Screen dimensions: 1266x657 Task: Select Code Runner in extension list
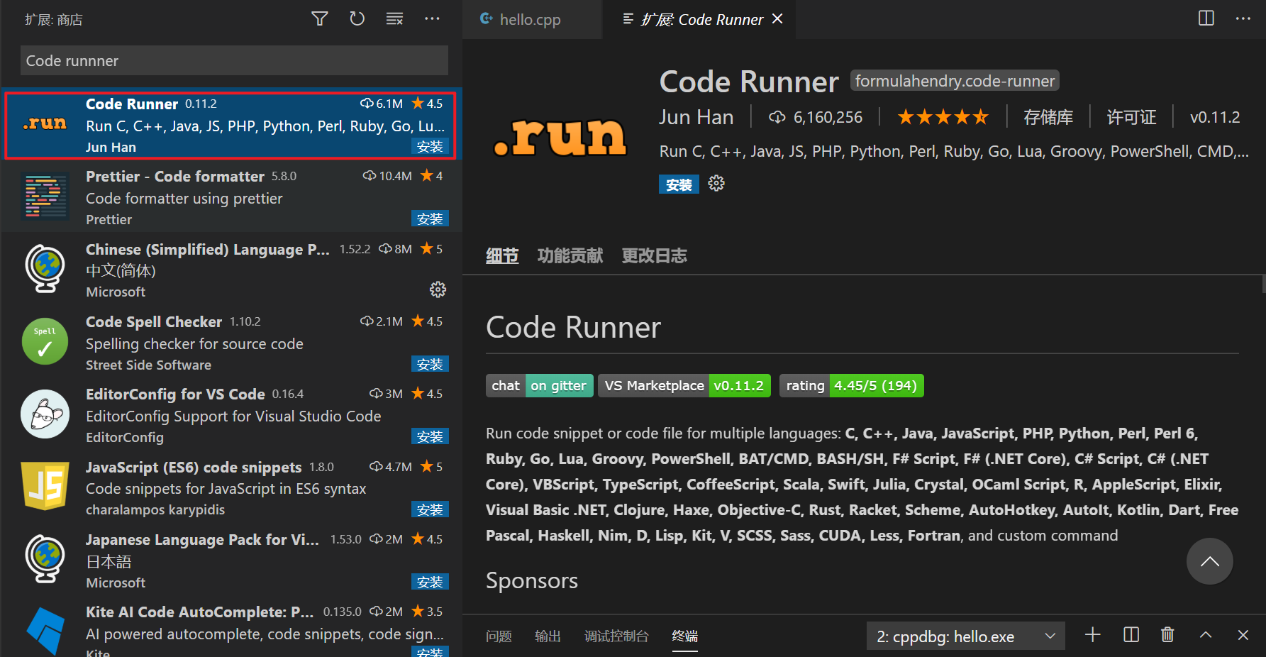pyautogui.click(x=231, y=124)
